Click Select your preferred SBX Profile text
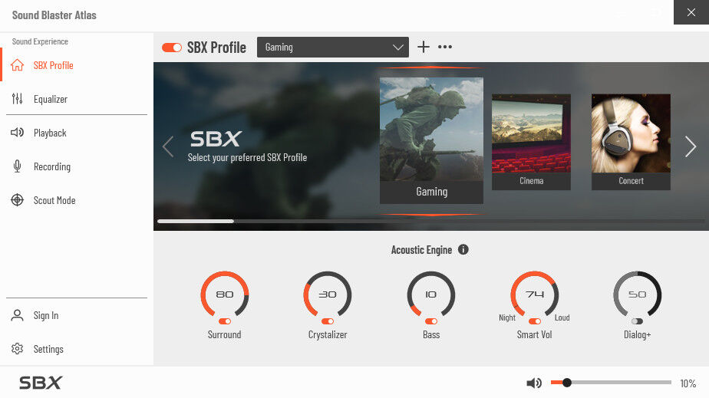This screenshot has height=398, width=709. click(247, 158)
